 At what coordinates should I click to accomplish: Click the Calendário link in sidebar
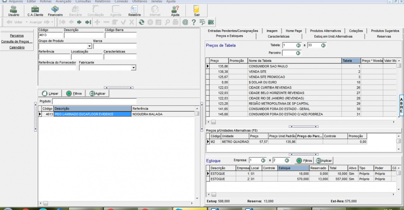tap(17, 47)
